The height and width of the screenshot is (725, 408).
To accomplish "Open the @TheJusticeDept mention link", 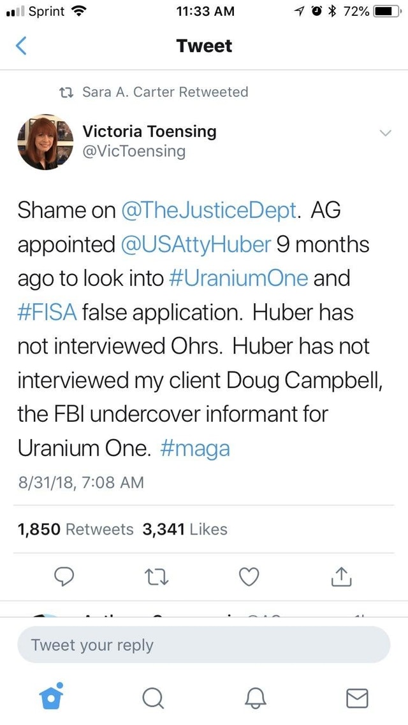I will [208, 210].
